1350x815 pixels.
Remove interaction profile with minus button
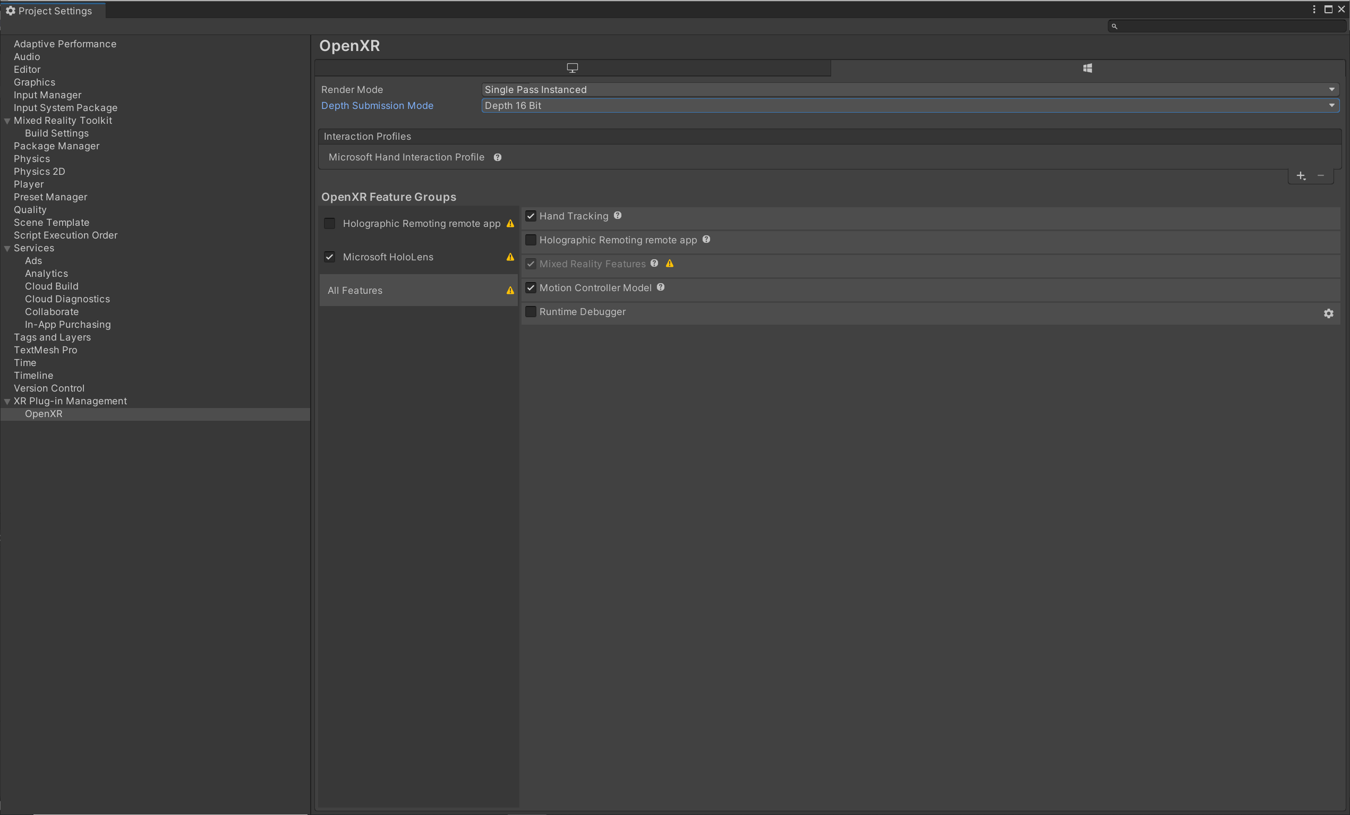point(1321,175)
